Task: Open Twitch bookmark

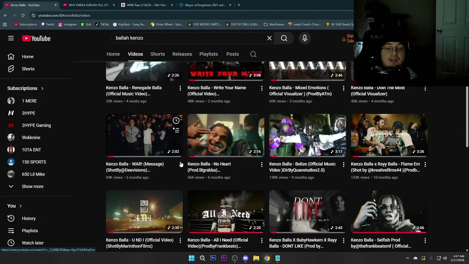Action: pos(48,24)
